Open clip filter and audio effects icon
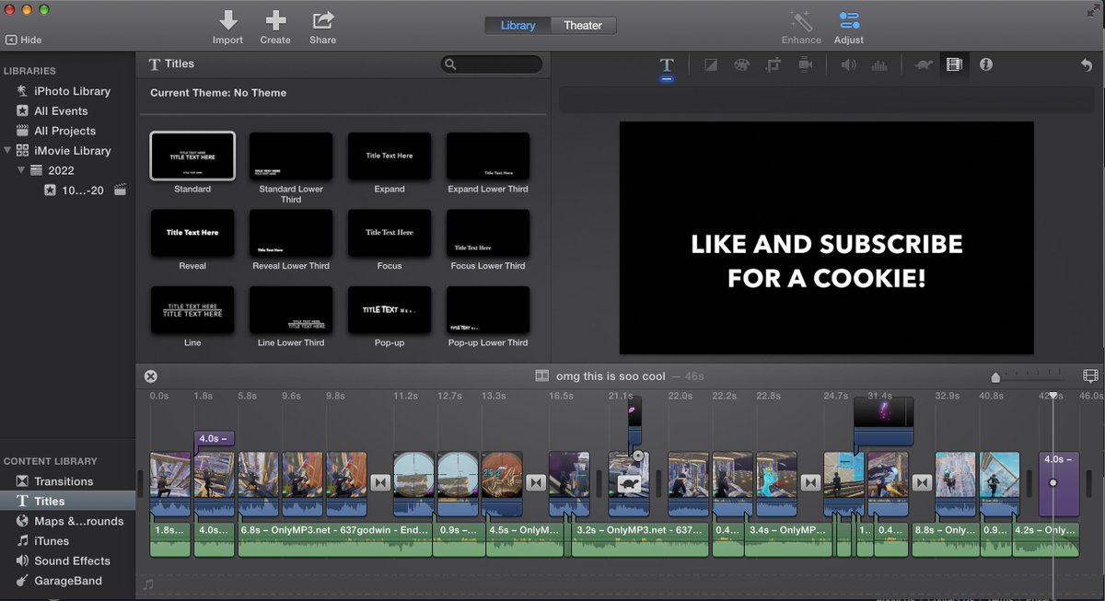This screenshot has width=1105, height=601. (x=954, y=65)
